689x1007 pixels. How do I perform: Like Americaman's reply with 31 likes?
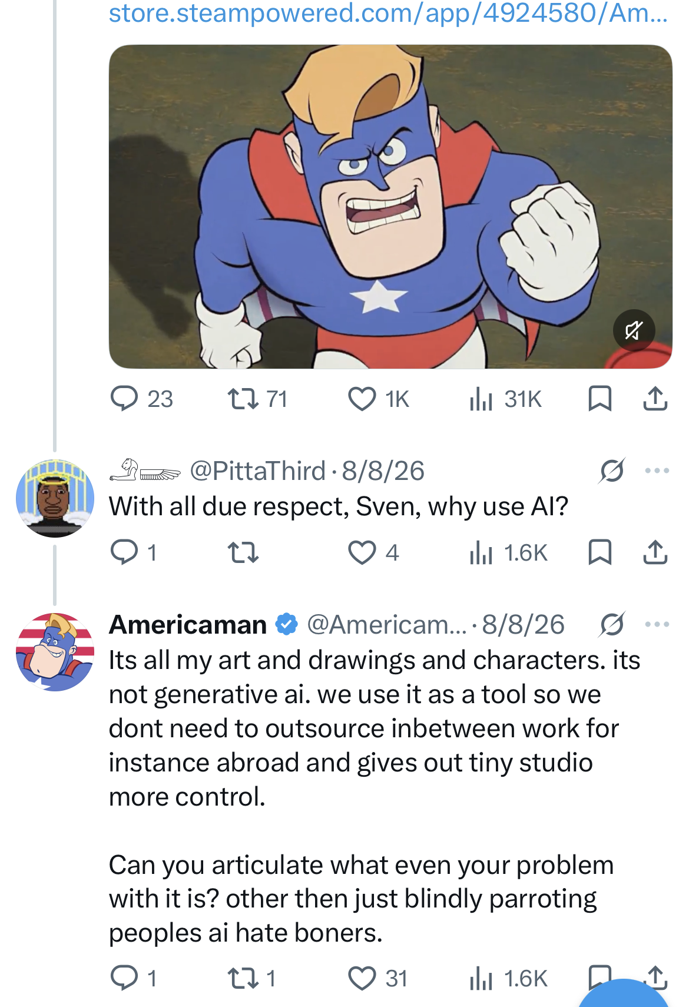378,978
